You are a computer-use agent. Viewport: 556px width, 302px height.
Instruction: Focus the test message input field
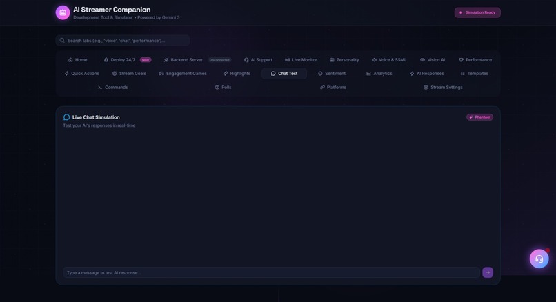tap(271, 272)
